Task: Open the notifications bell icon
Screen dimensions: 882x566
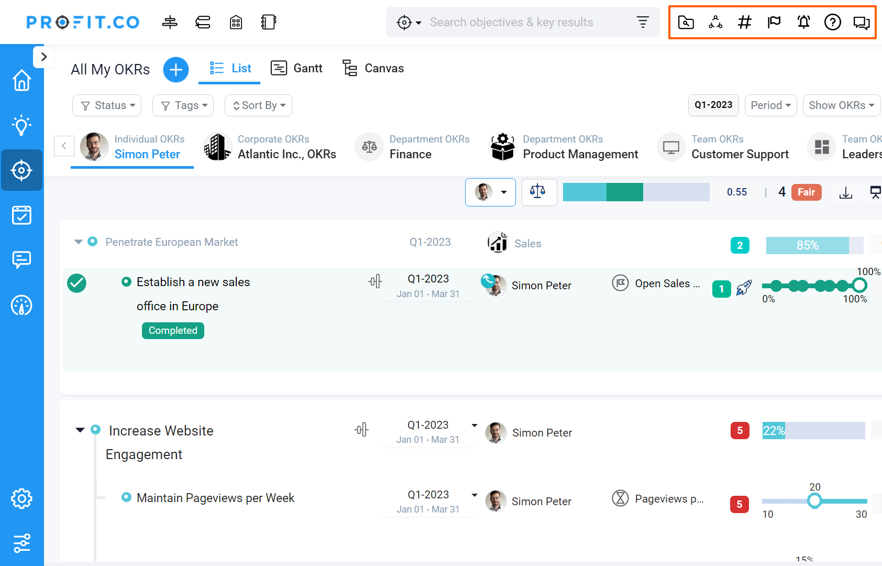Action: [x=803, y=22]
